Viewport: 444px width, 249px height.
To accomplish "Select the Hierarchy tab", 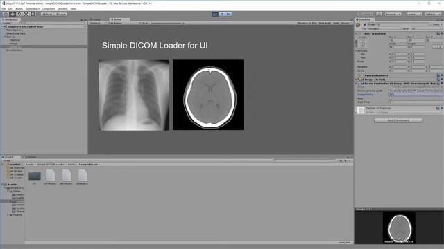I will (10, 19).
